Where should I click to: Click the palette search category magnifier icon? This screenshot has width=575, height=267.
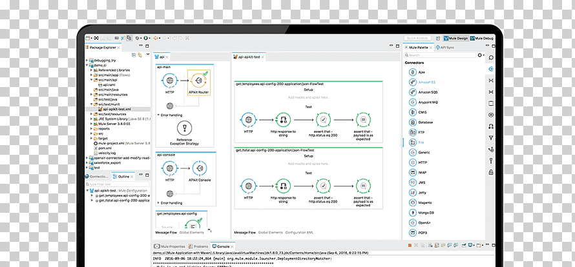click(491, 58)
